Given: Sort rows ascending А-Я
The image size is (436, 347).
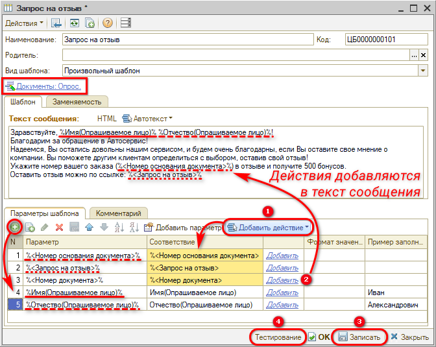Looking at the screenshot, I should pos(119,227).
